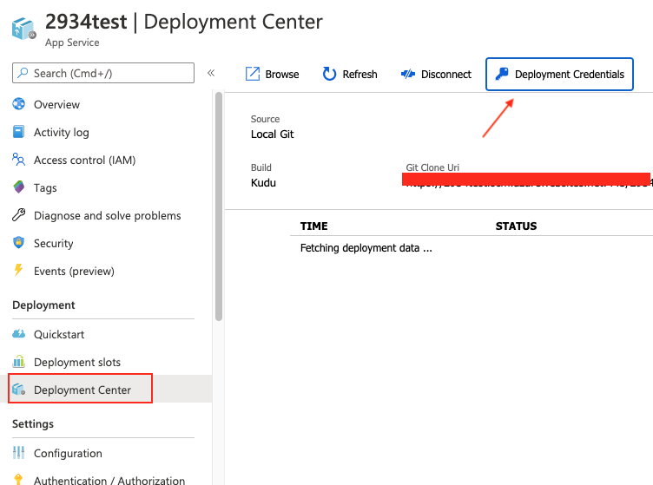The image size is (653, 485).
Task: Open Configuration under Settings
Action: click(x=68, y=454)
